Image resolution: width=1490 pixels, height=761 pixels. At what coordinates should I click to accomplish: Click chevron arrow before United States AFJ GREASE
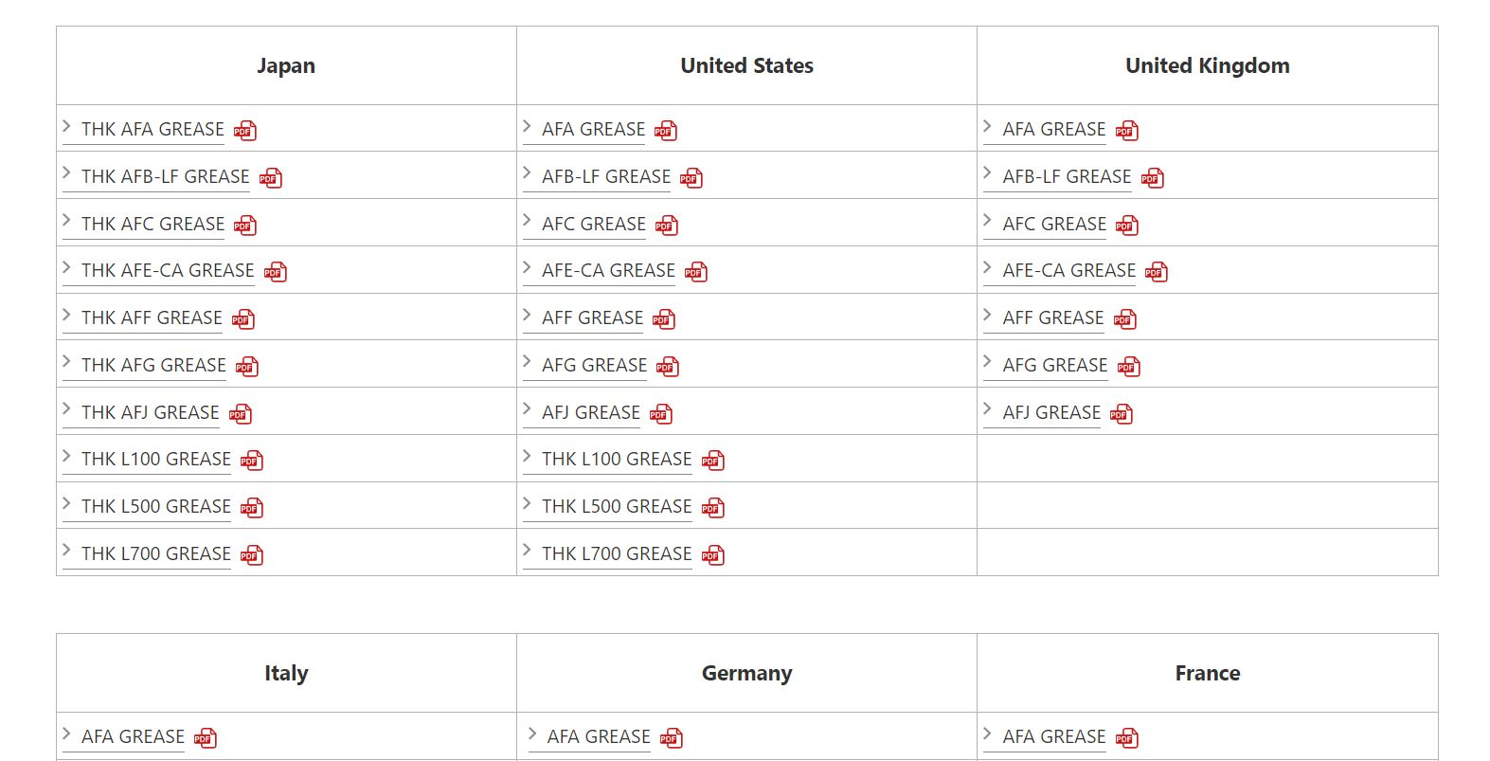[x=528, y=409]
